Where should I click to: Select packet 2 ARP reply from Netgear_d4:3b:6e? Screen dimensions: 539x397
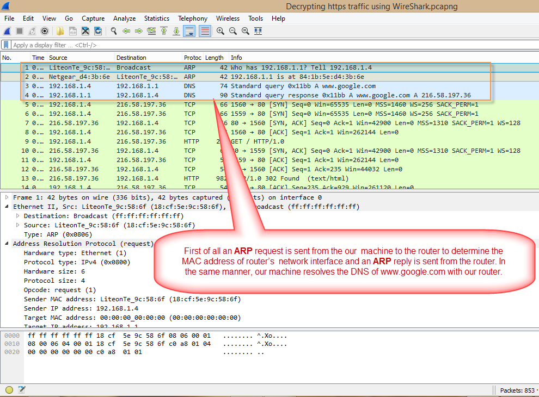(x=269, y=77)
